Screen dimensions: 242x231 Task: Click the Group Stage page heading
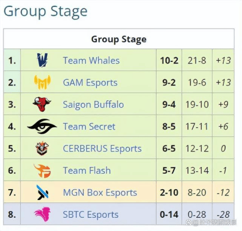tap(45, 12)
